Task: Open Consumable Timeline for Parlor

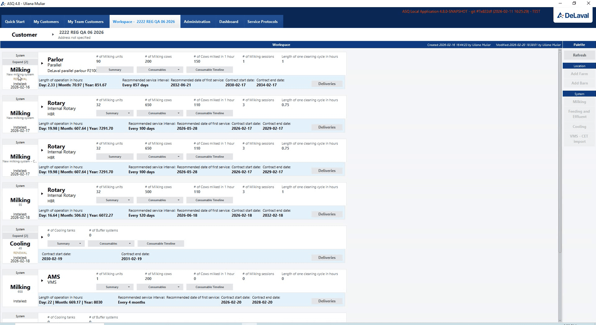Action: [210, 70]
